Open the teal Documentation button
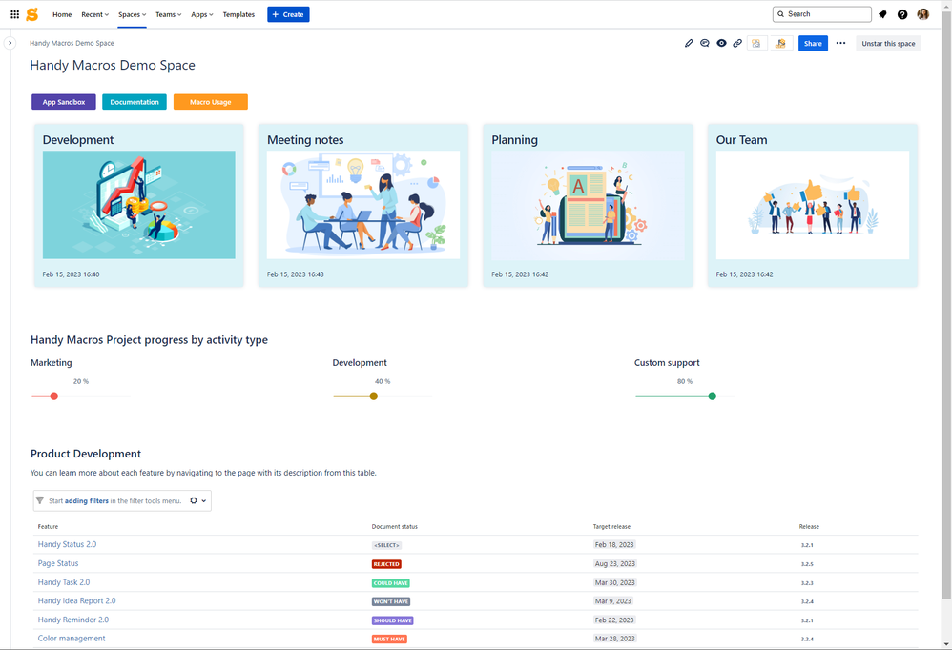Viewport: 952px width, 650px height. pos(135,102)
